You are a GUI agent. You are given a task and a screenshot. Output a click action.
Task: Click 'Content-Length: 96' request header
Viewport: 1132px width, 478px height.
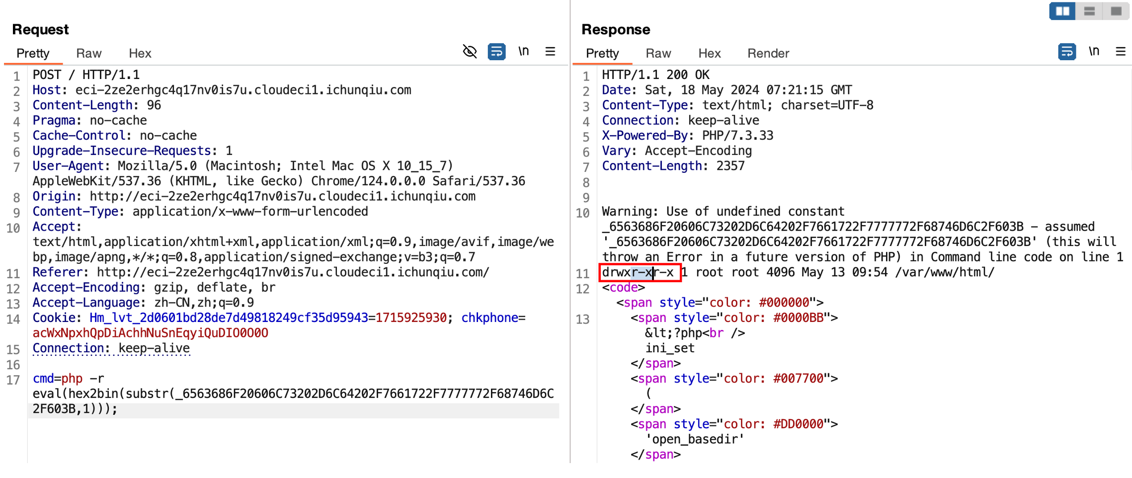tap(97, 105)
